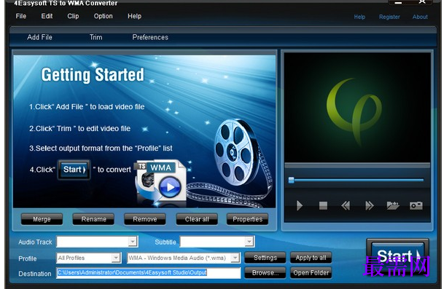Expand the Audio Track dropdown
The width and height of the screenshot is (444, 289).
(133, 242)
